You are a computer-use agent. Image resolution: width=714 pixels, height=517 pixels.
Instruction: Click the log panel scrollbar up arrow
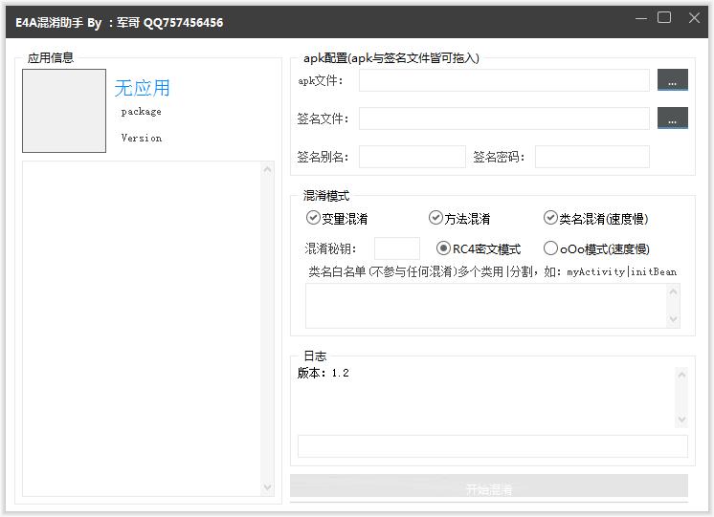pos(681,376)
